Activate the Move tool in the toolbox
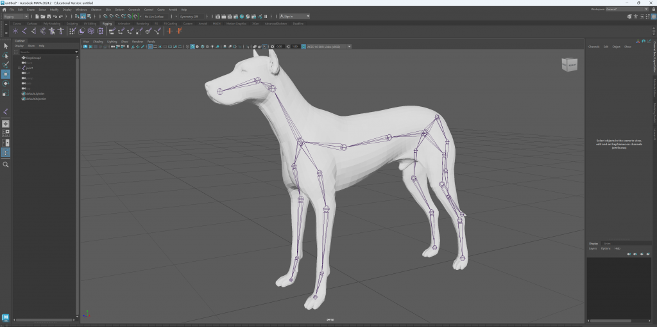This screenshot has width=657, height=327. tap(5, 74)
